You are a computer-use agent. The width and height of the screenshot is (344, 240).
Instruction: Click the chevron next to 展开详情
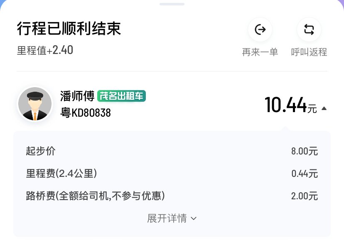coord(193,218)
